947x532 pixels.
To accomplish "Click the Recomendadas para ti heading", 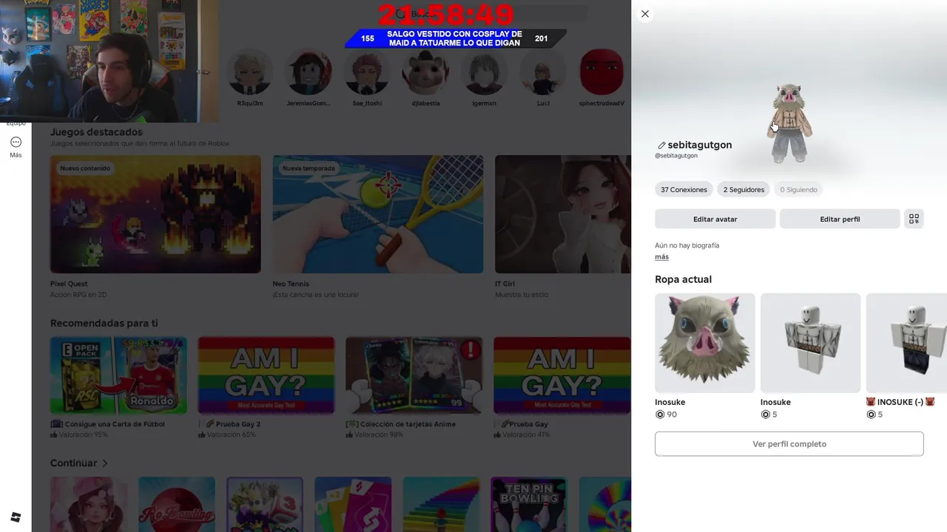I will [104, 324].
